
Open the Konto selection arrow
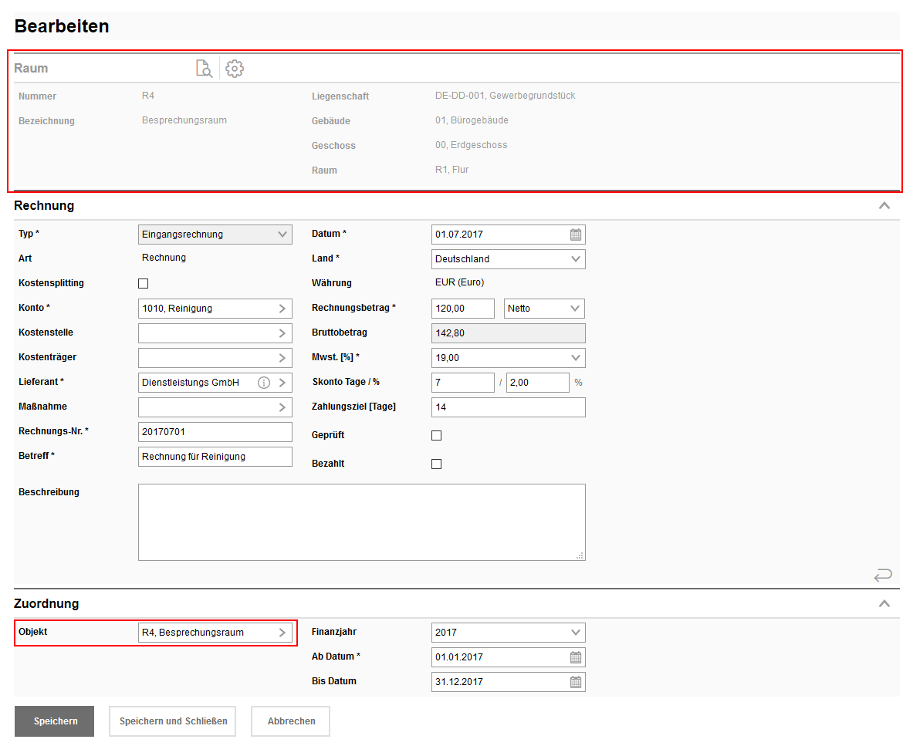282,309
